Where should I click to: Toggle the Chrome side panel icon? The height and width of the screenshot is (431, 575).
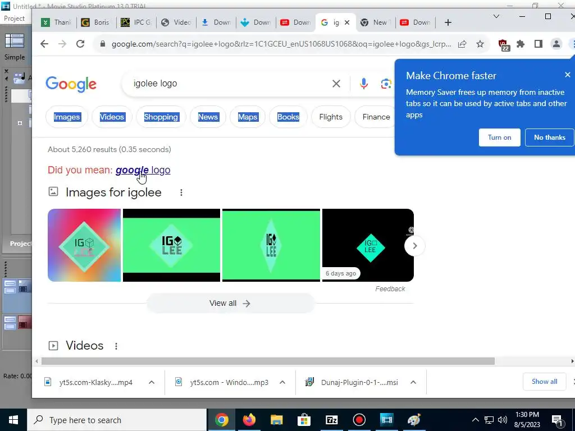pos(539,44)
